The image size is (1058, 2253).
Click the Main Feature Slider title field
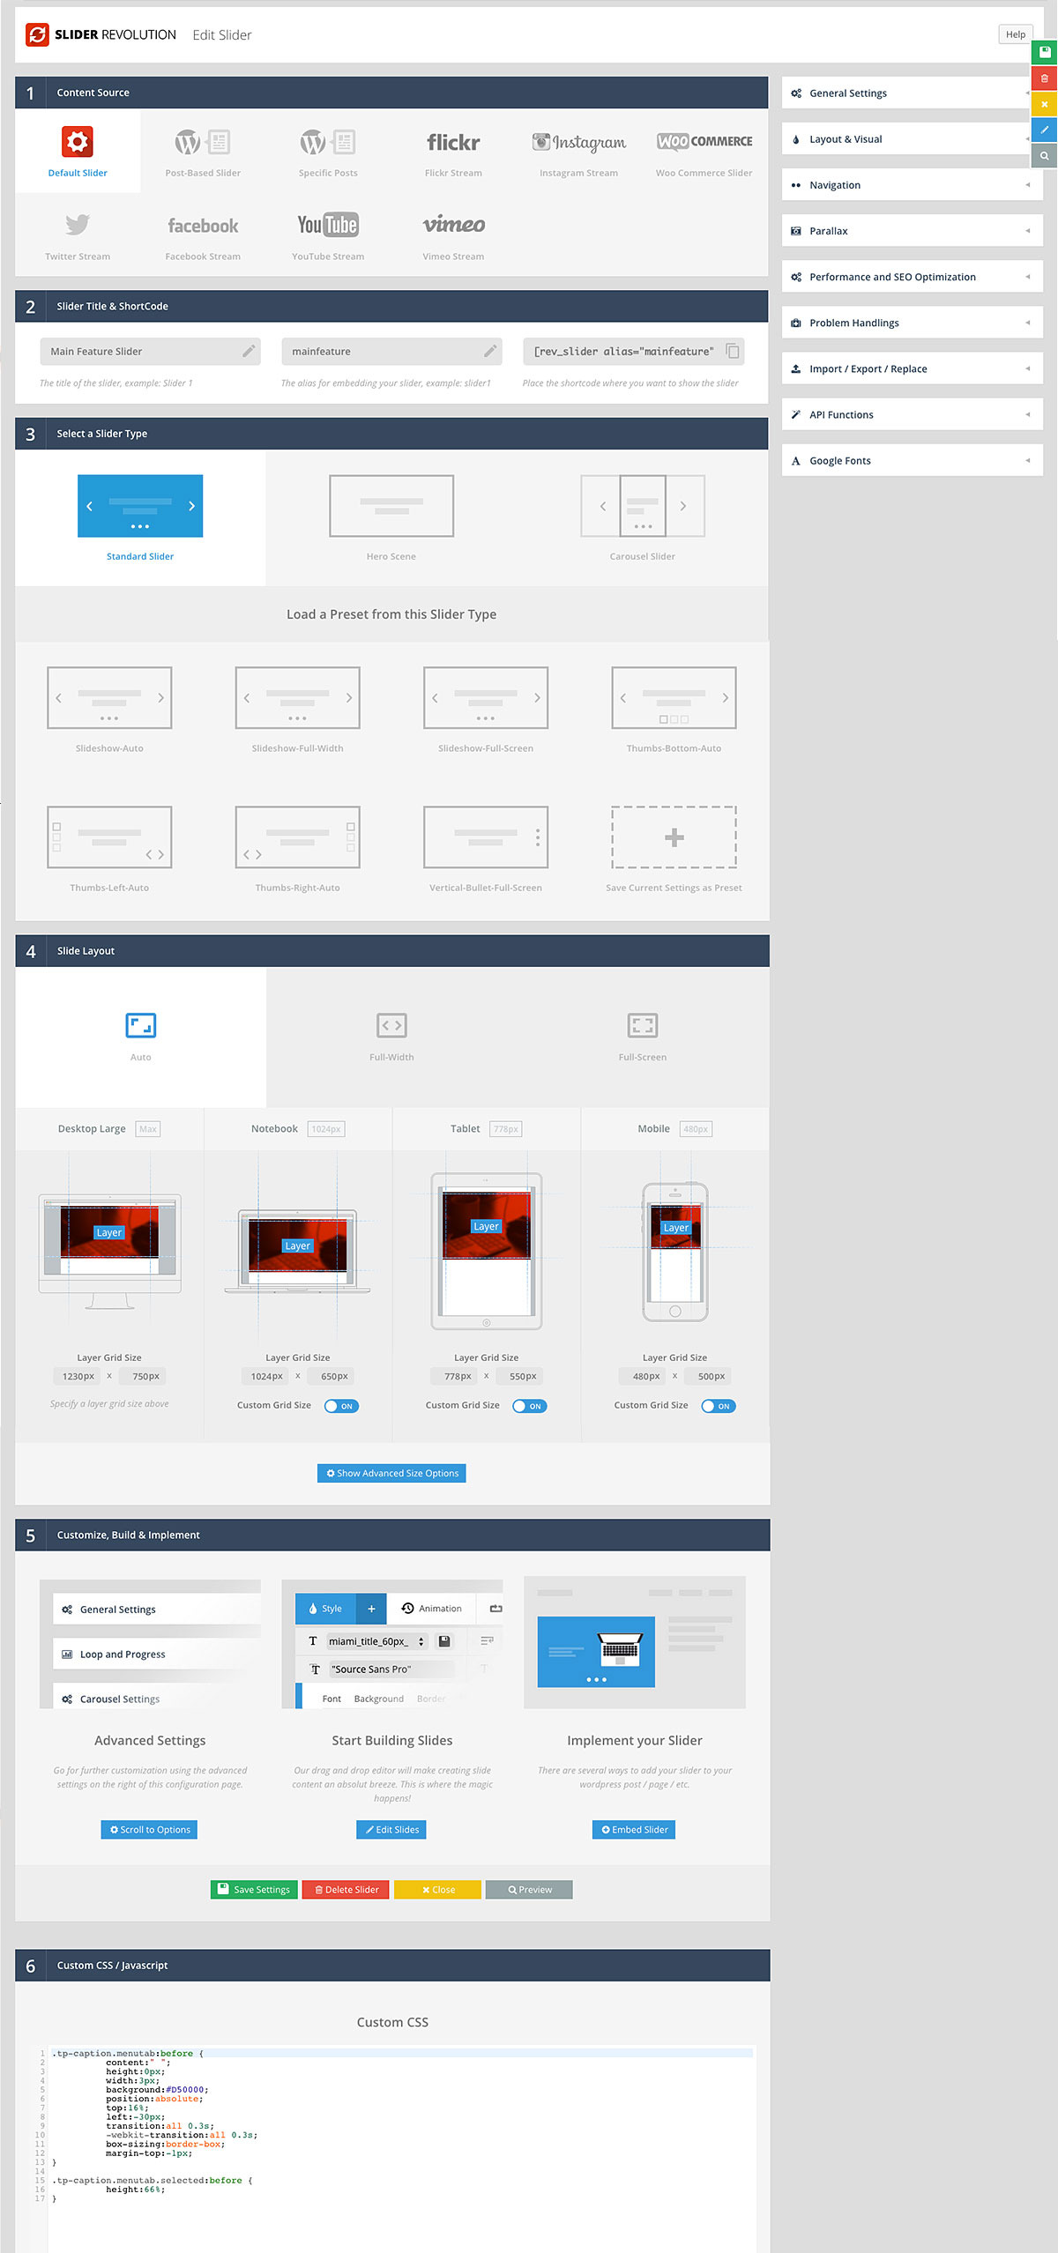click(x=150, y=351)
